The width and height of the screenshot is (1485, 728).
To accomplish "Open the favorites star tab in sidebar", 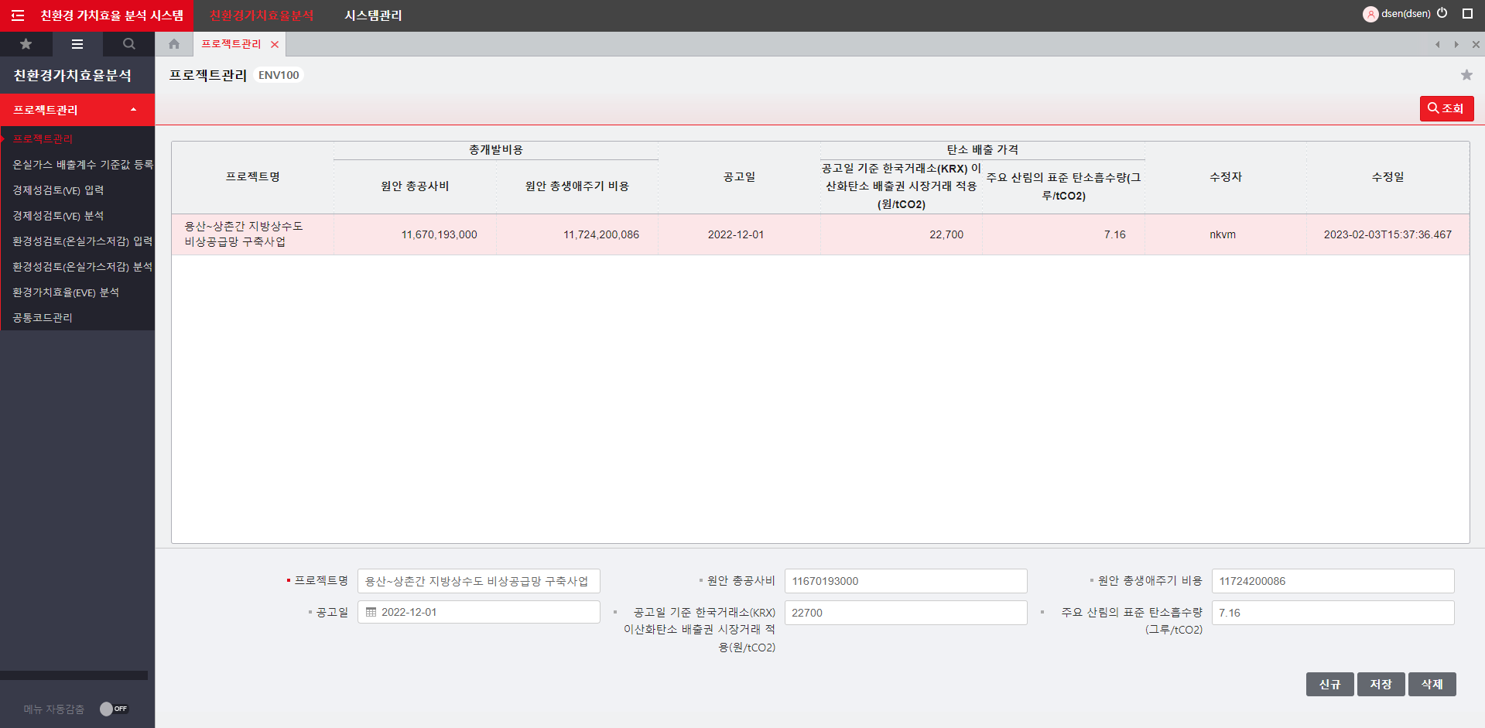I will pos(26,44).
